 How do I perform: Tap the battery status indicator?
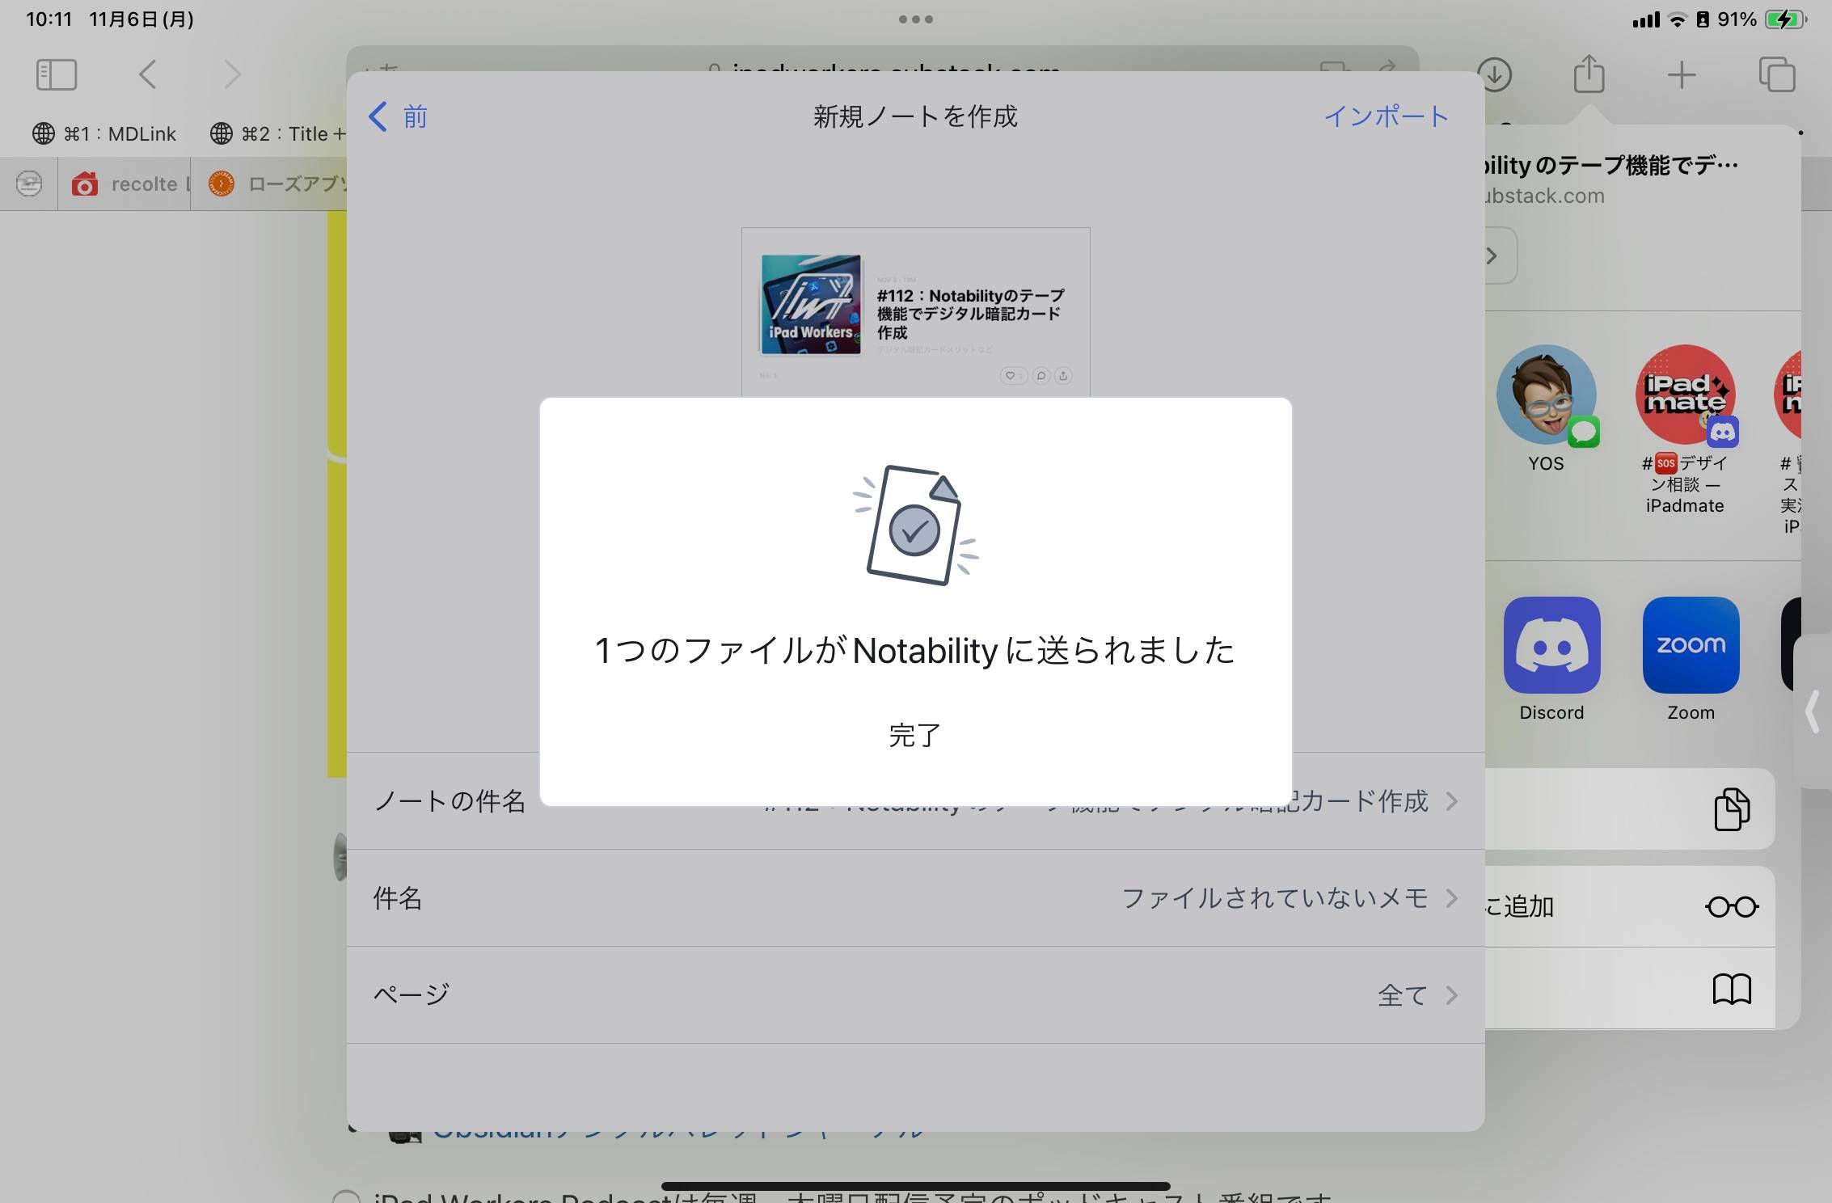(1786, 19)
